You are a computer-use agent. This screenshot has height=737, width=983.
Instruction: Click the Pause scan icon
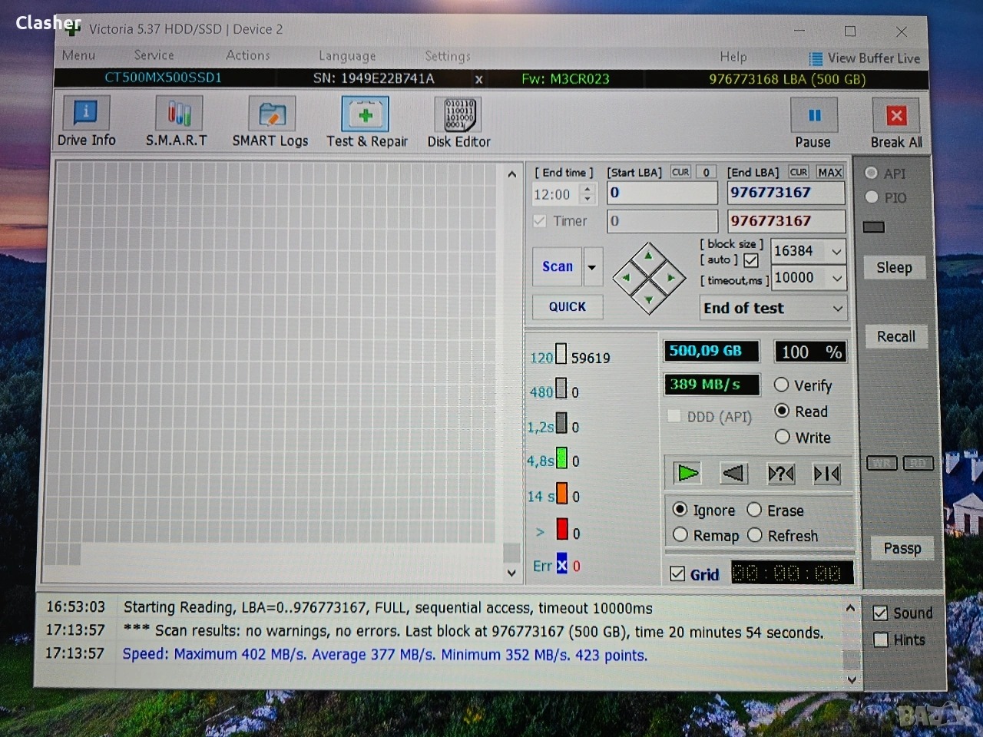pyautogui.click(x=813, y=117)
